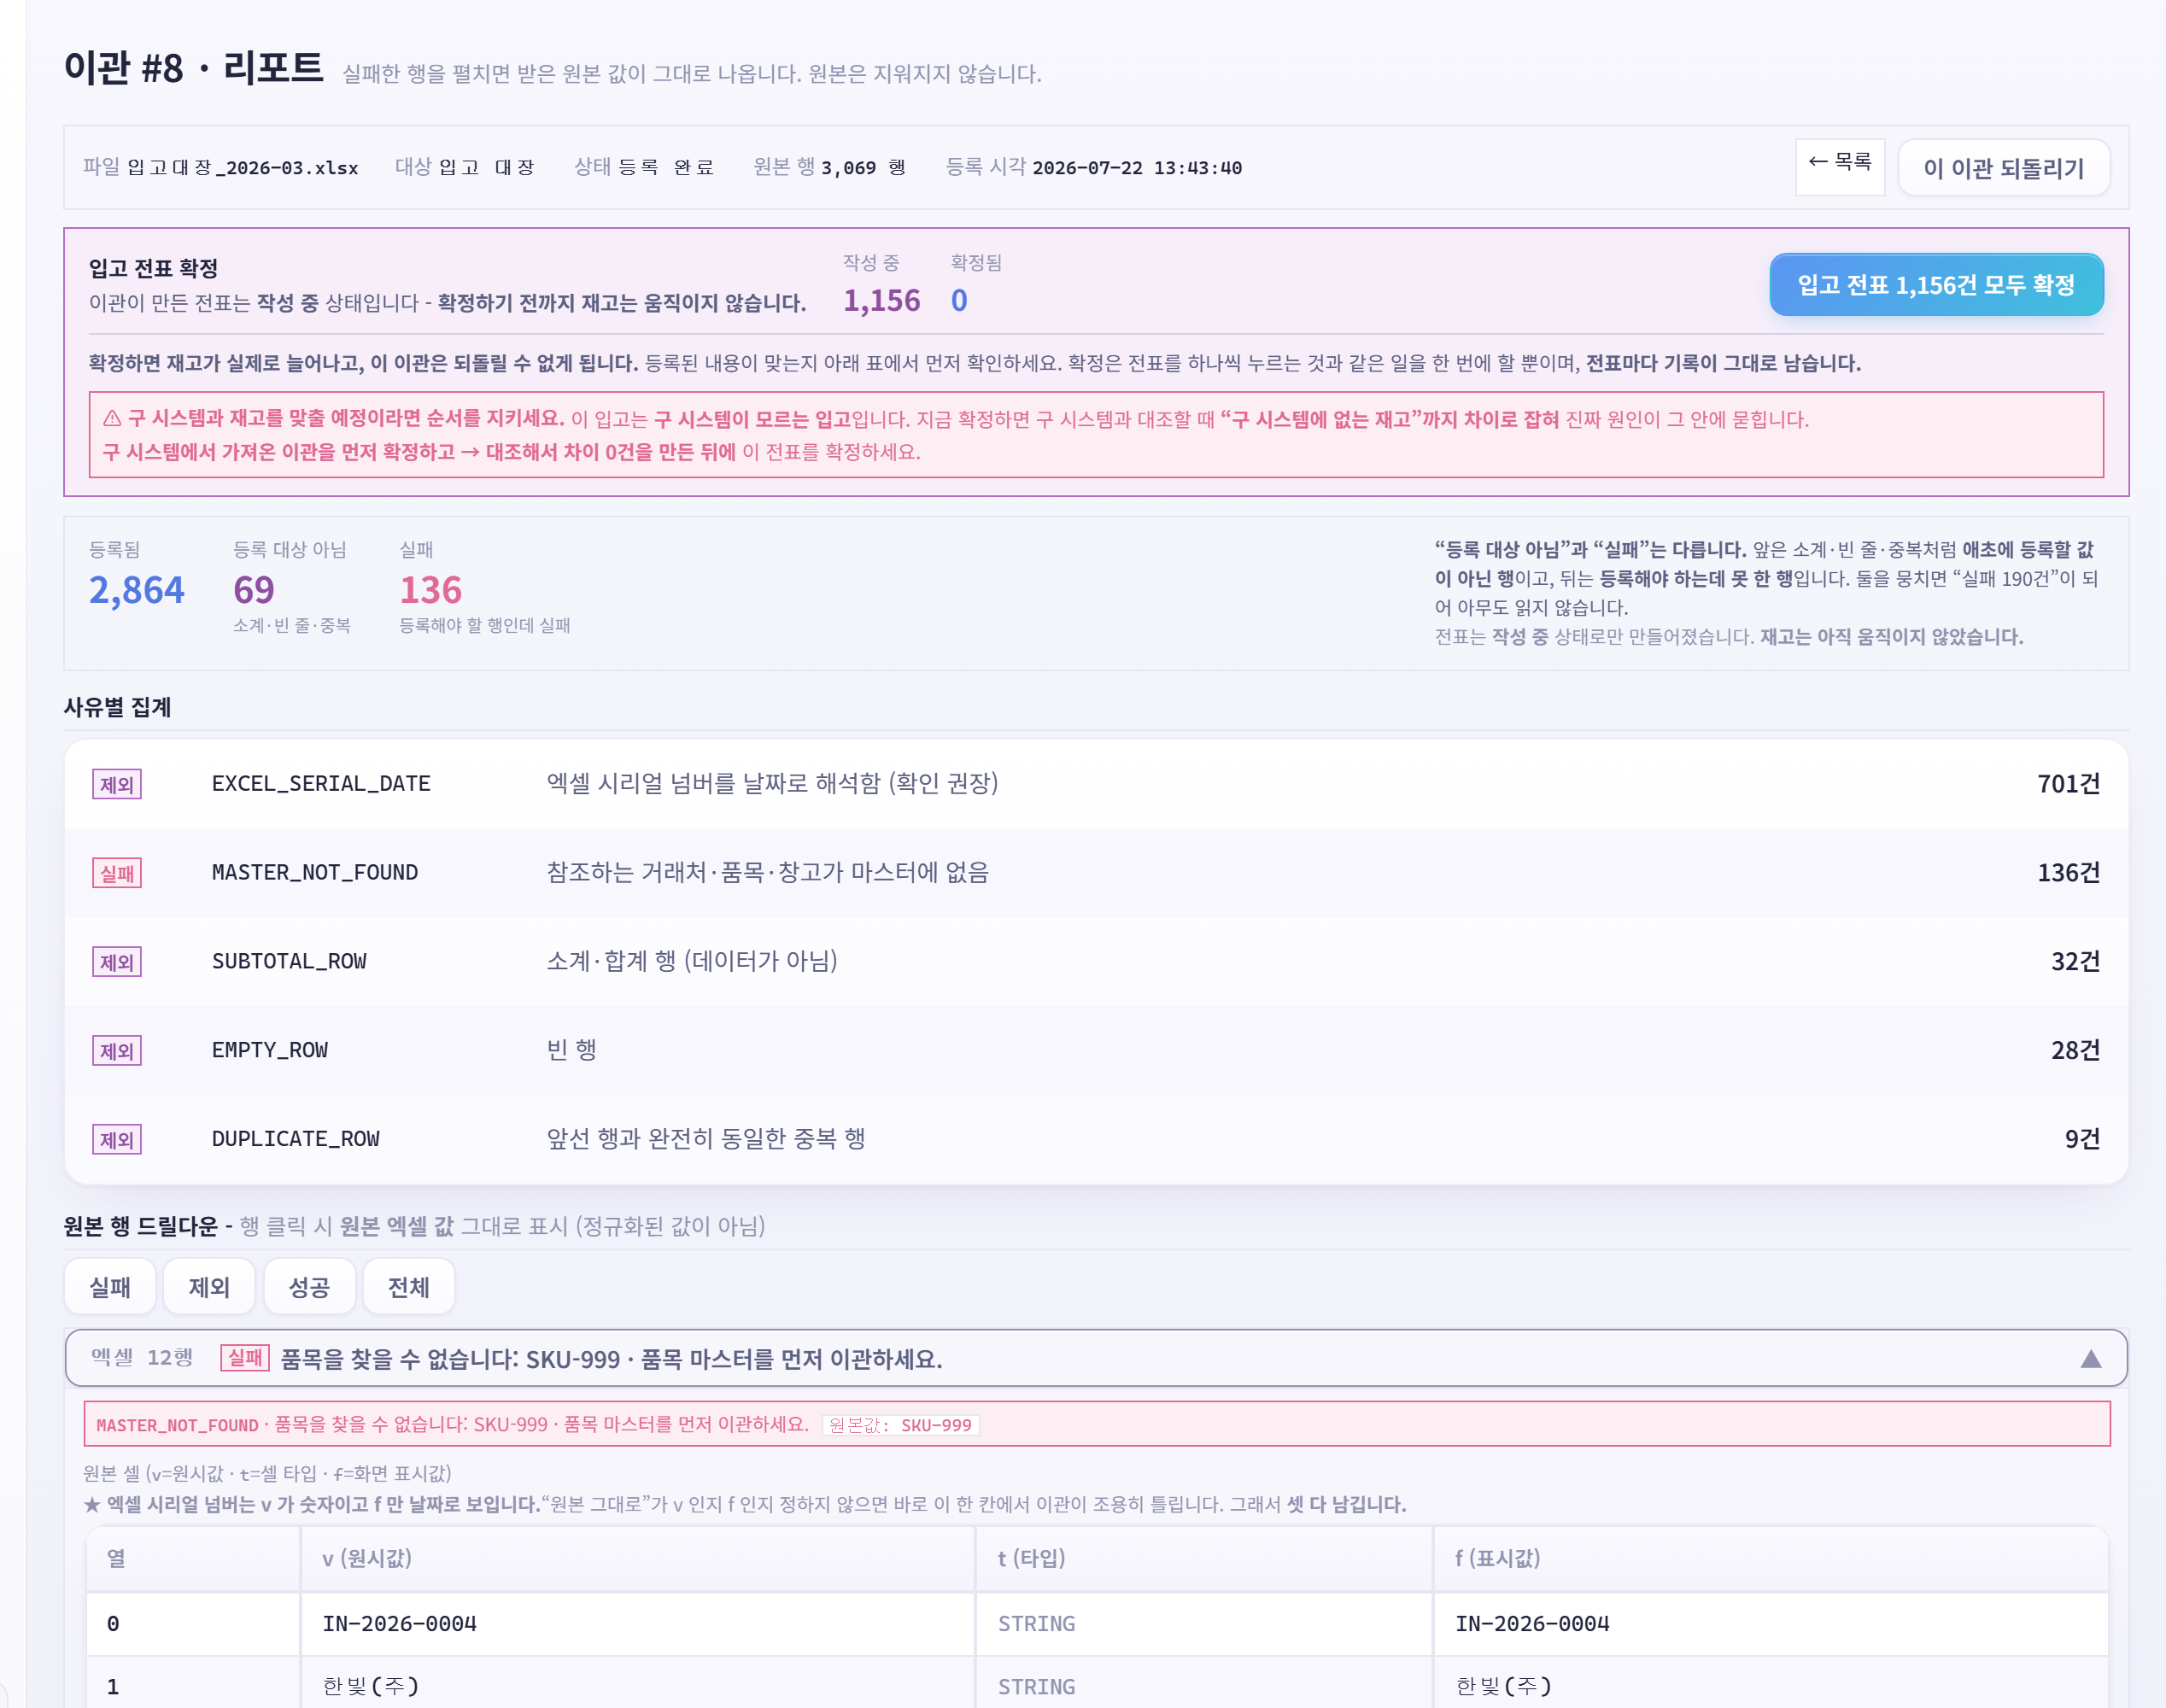Select the 제외 filter tab
The image size is (2166, 1708).
209,1286
